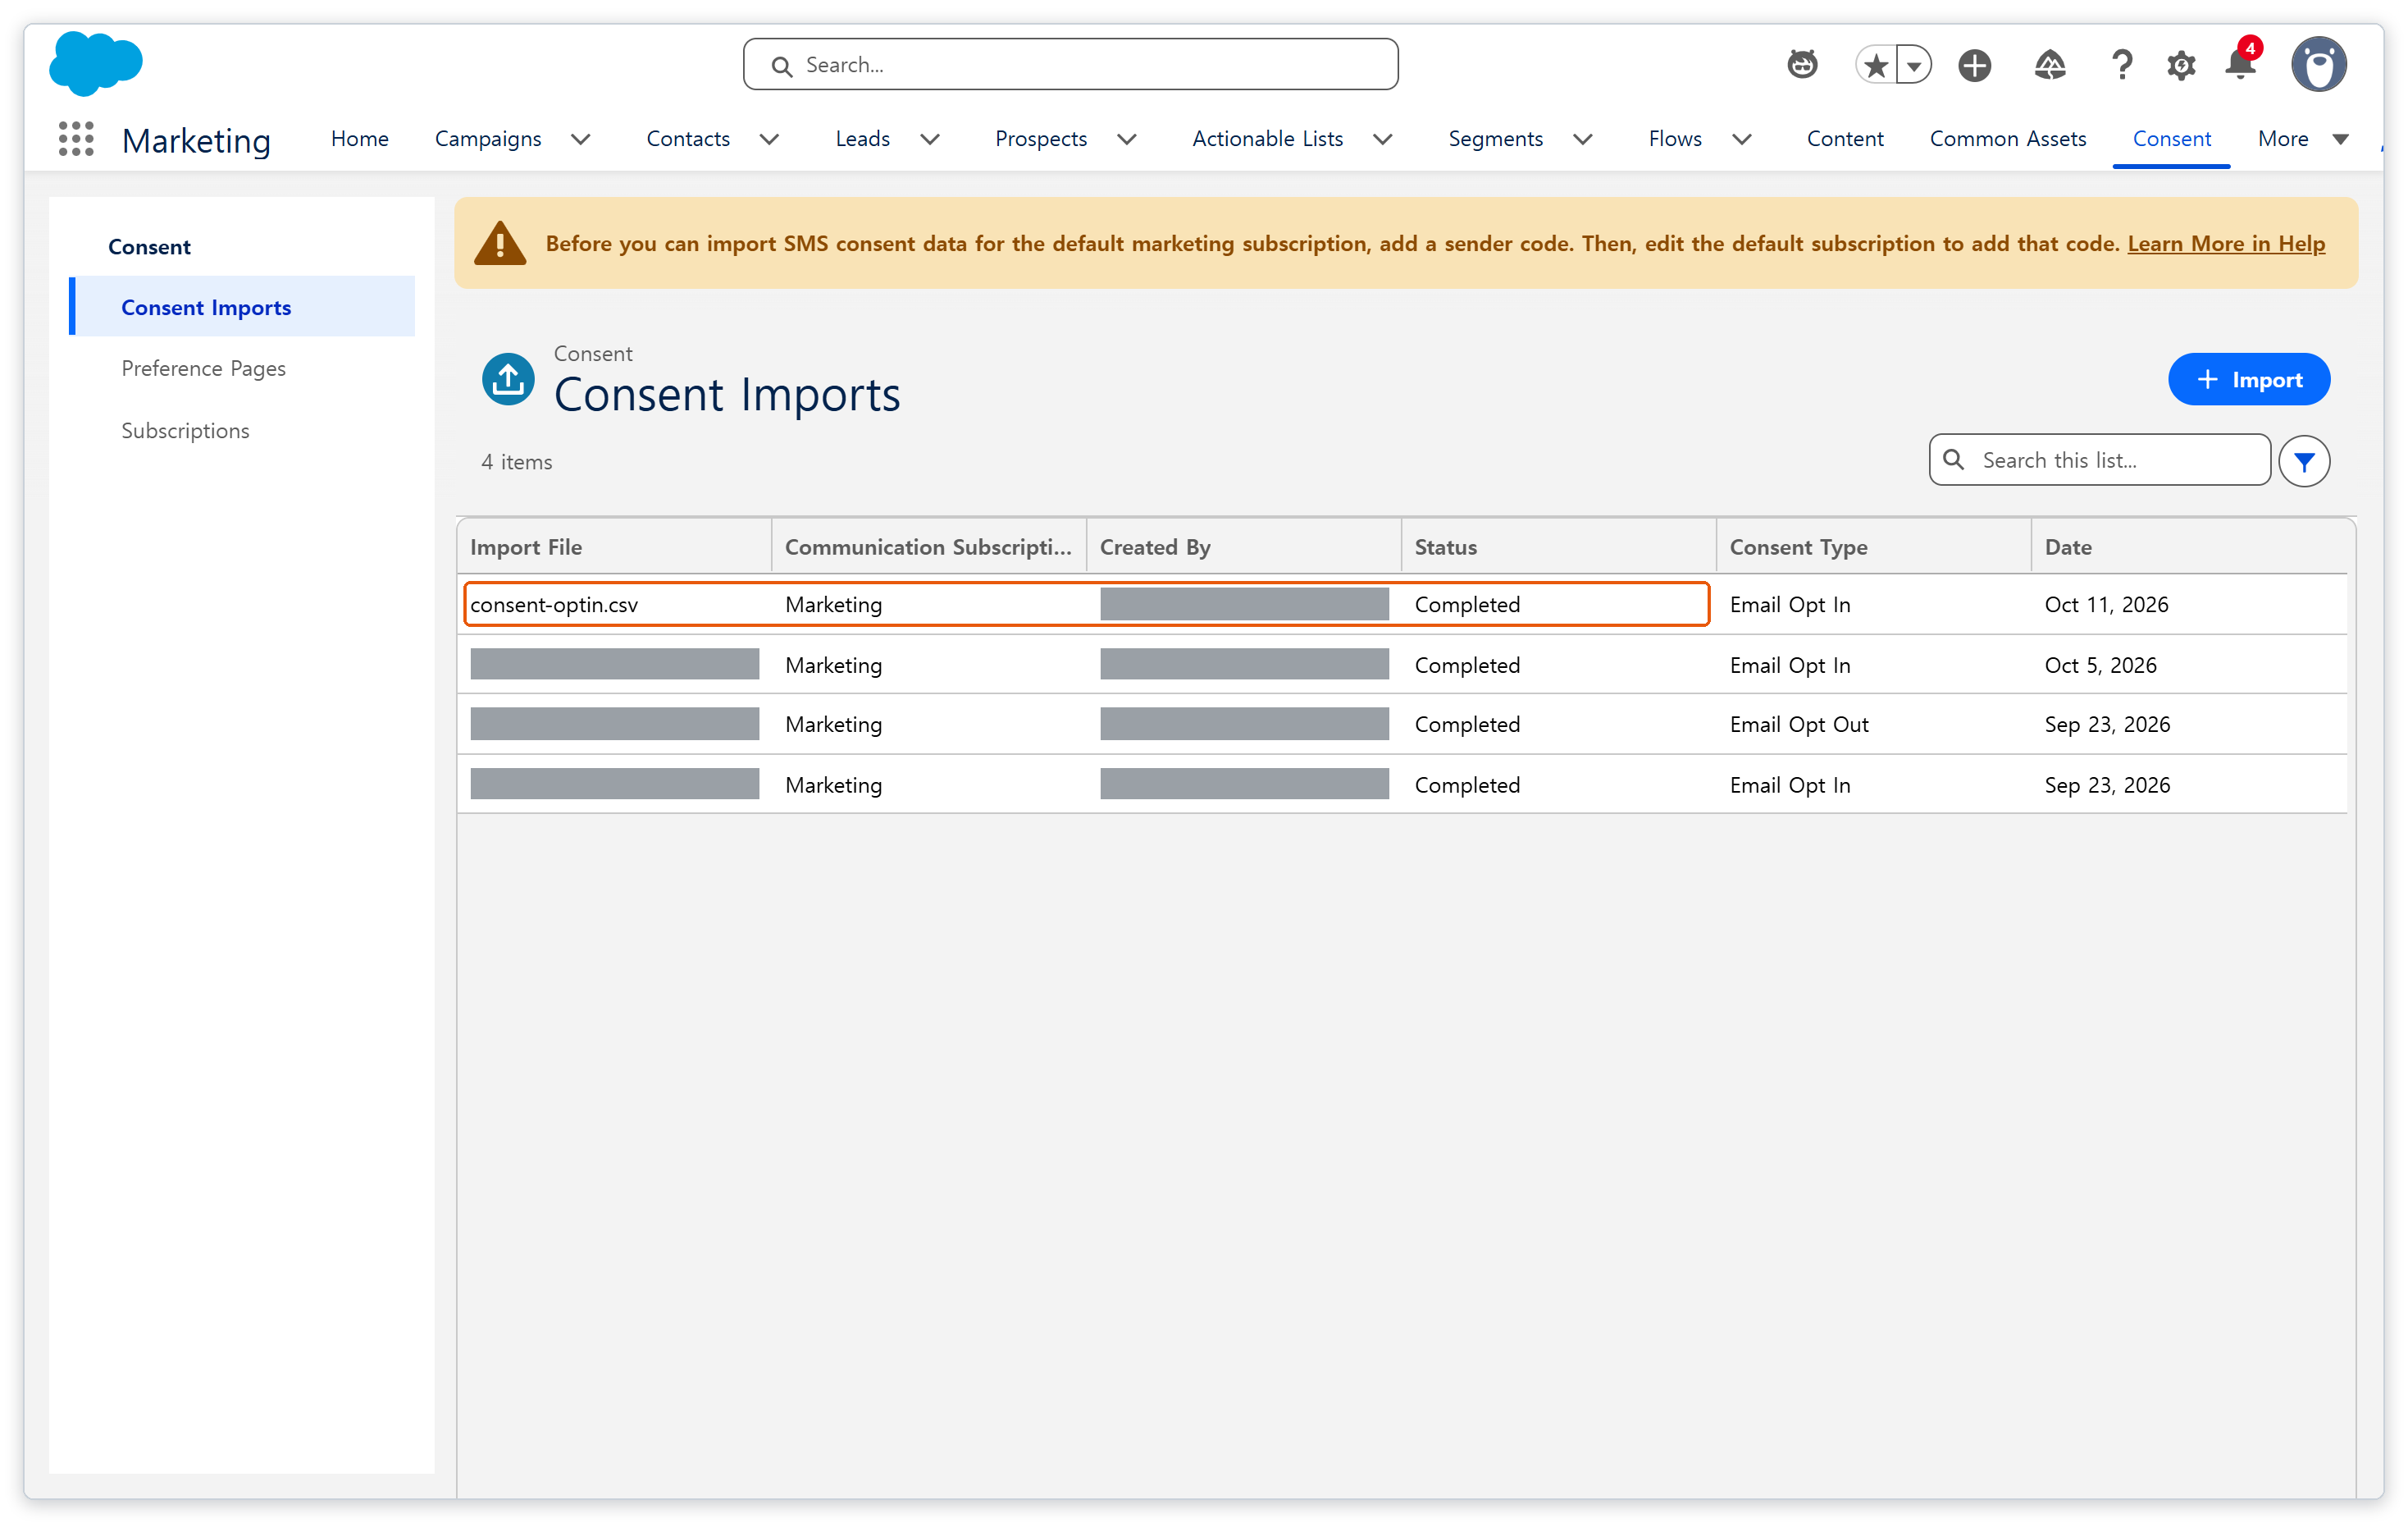Click the Import File column header

(x=614, y=547)
